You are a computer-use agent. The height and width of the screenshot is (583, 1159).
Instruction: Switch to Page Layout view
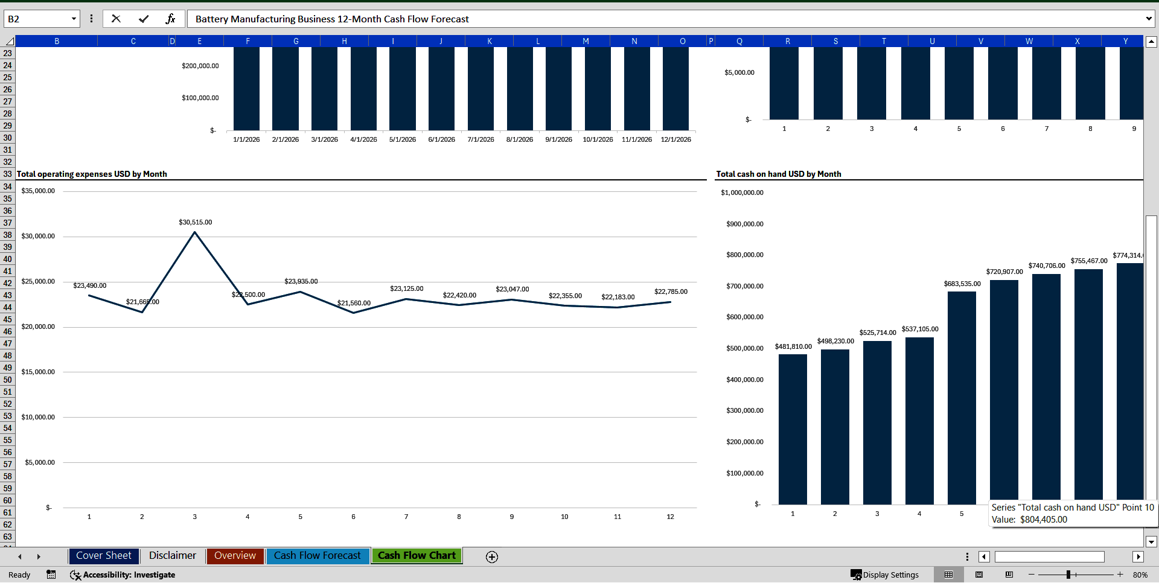pyautogui.click(x=979, y=575)
